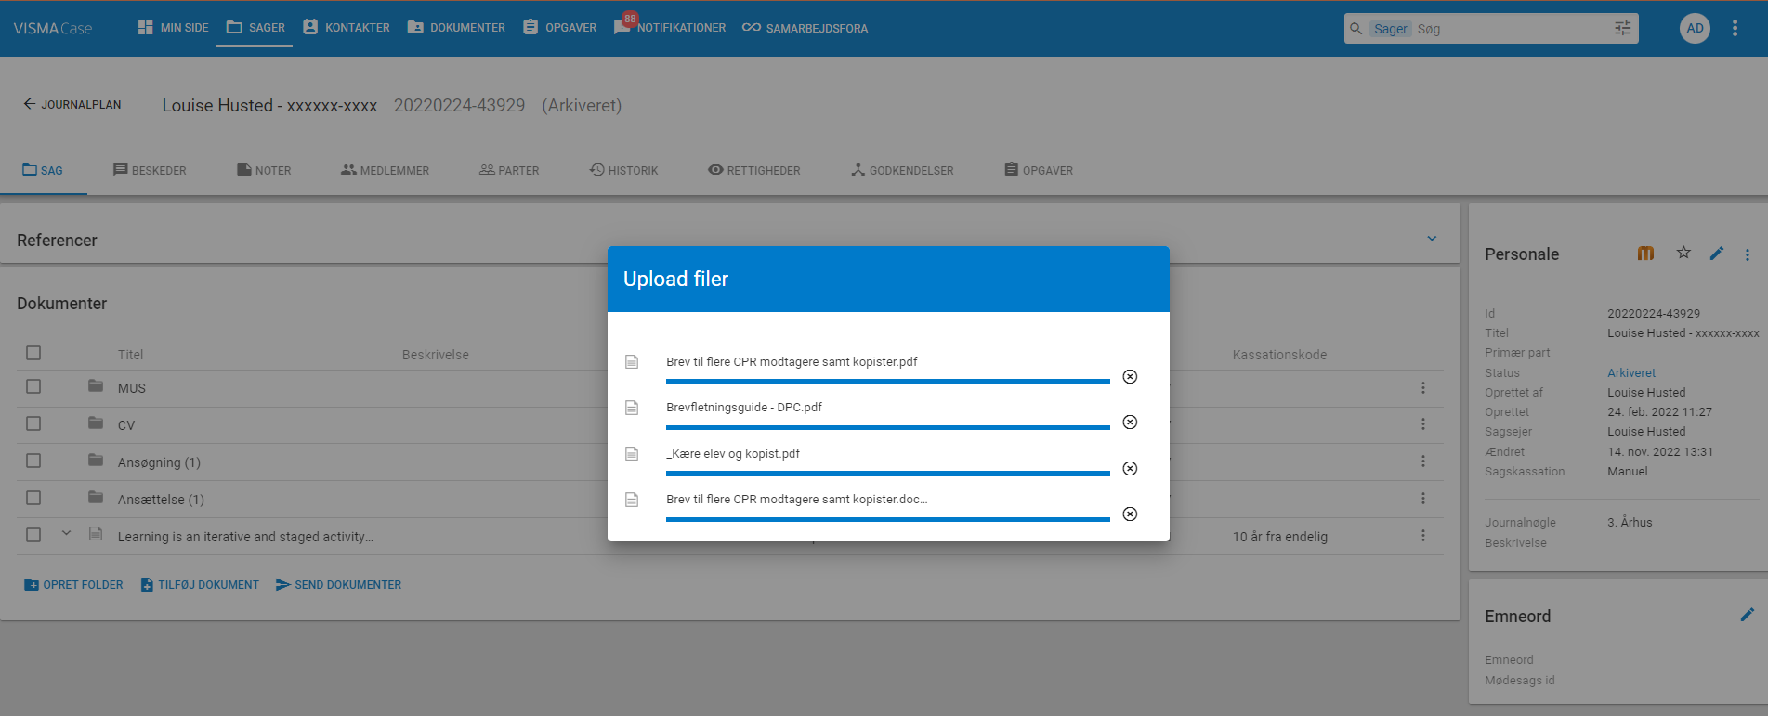
Task: Open the row menu for the Learning document
Action: pyautogui.click(x=1422, y=535)
